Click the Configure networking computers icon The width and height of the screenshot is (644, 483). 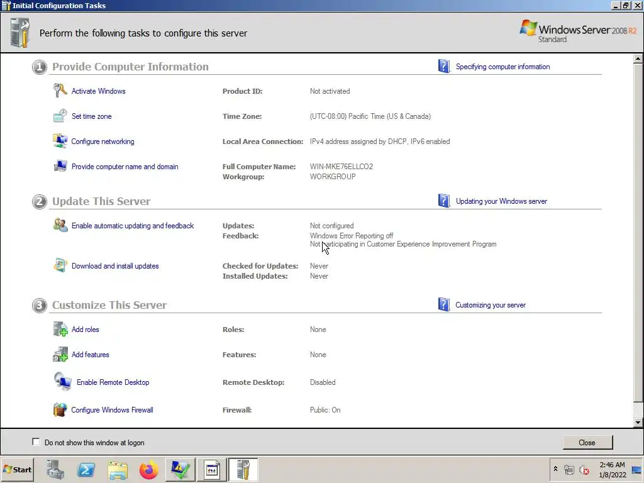pos(60,141)
